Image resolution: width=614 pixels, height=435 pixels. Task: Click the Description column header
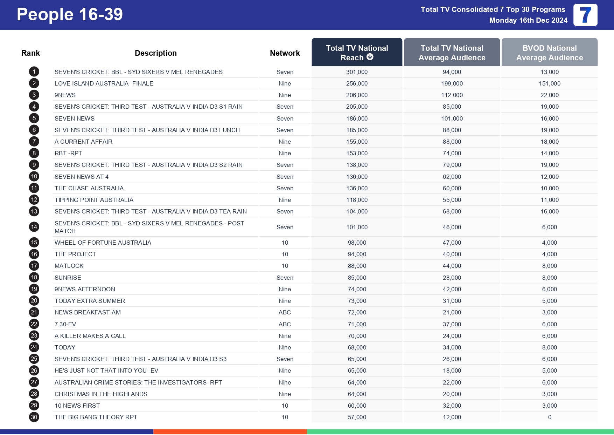pyautogui.click(x=156, y=53)
